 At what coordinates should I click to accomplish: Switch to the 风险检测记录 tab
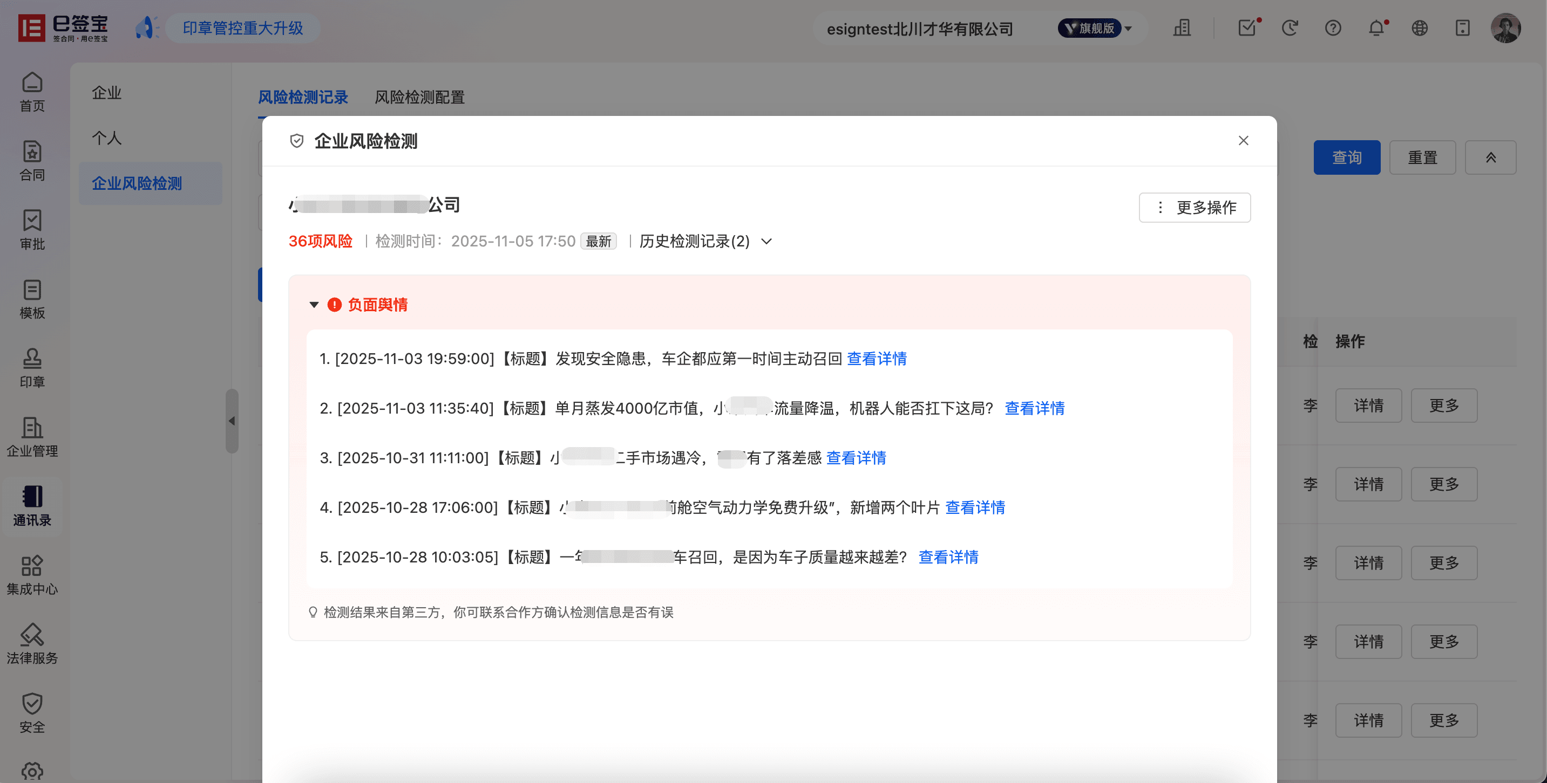(303, 97)
